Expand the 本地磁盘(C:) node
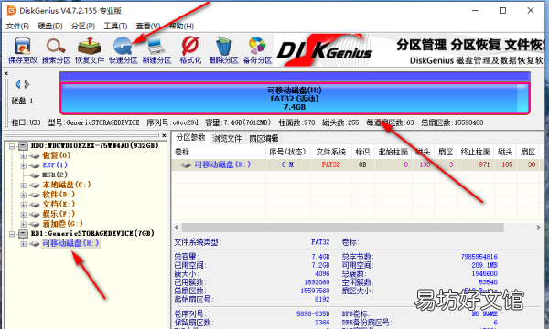 (x=24, y=186)
